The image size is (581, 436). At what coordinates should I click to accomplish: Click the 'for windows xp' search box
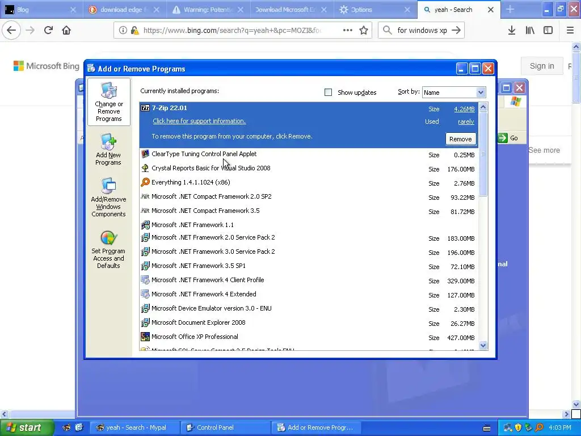click(x=422, y=31)
